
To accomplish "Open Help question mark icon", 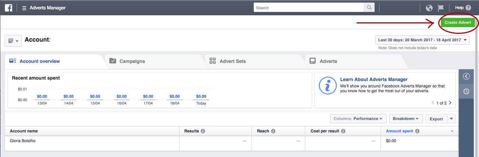I will point(469,7).
